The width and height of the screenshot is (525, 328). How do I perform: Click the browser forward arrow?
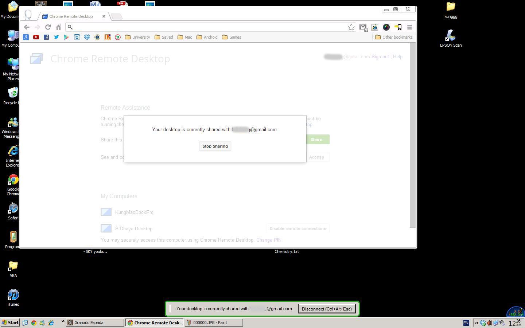(x=37, y=27)
